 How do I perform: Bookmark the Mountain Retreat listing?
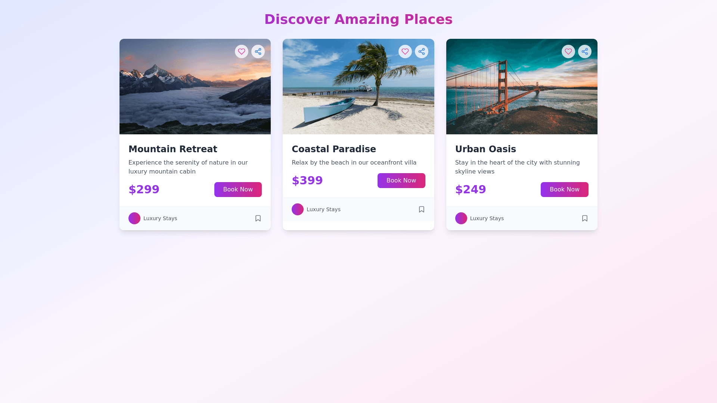click(x=258, y=218)
